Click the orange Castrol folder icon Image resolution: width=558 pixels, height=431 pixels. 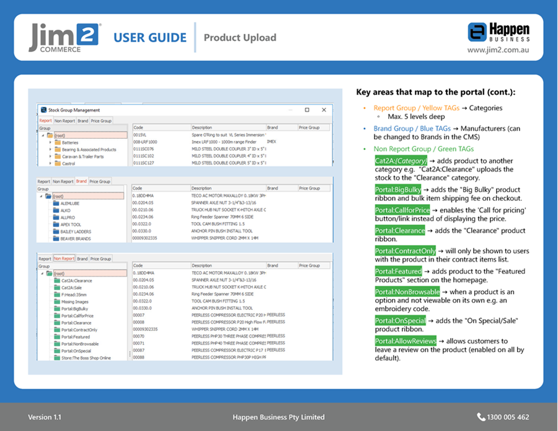pyautogui.click(x=58, y=163)
